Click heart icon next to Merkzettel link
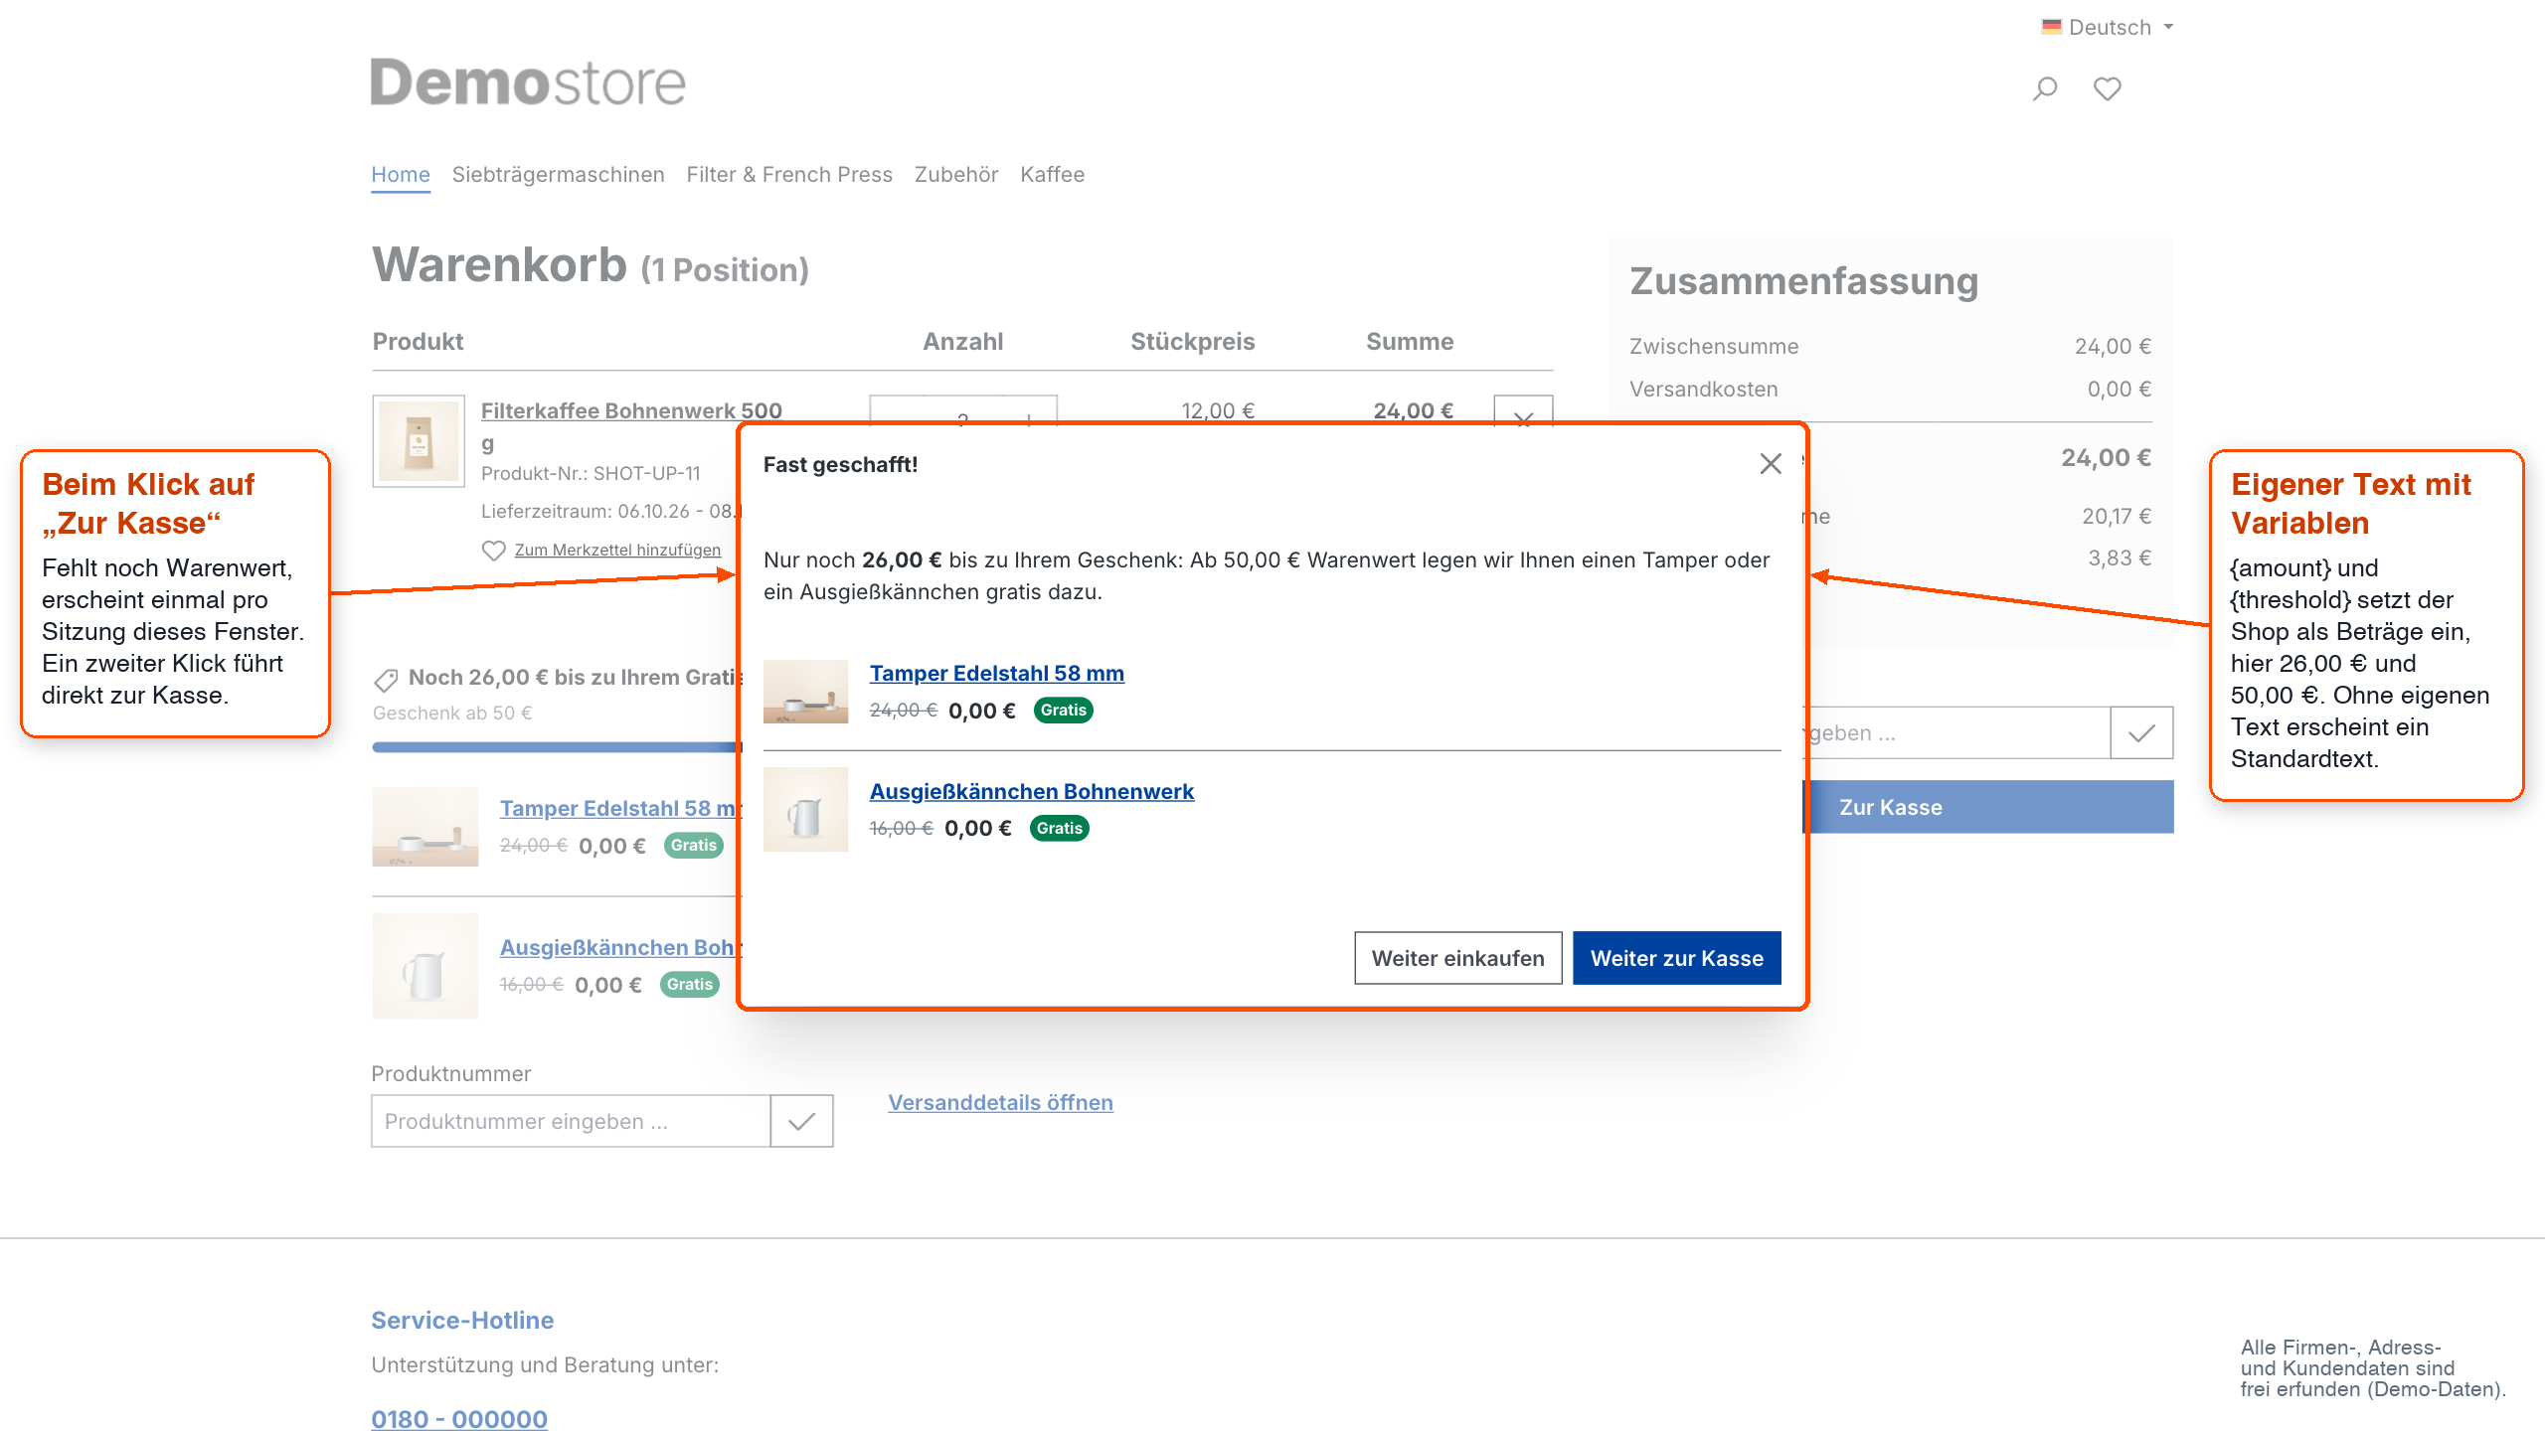 point(493,551)
